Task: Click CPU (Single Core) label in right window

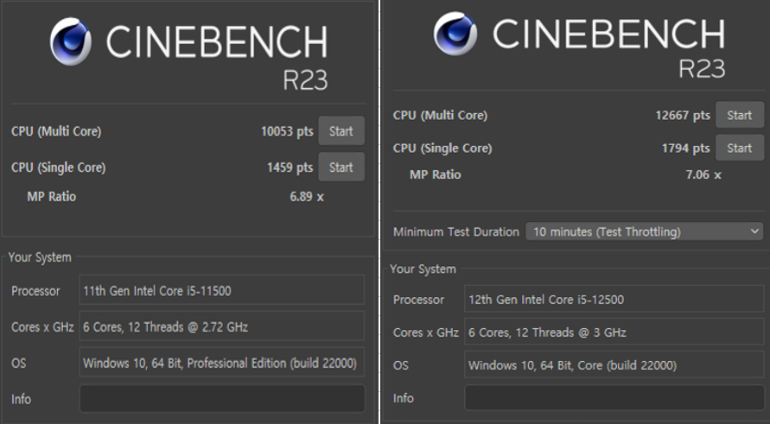Action: [x=442, y=149]
